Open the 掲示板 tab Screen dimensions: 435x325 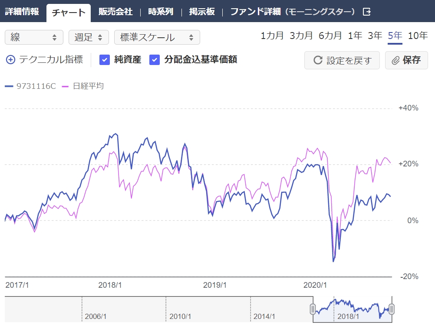click(202, 12)
